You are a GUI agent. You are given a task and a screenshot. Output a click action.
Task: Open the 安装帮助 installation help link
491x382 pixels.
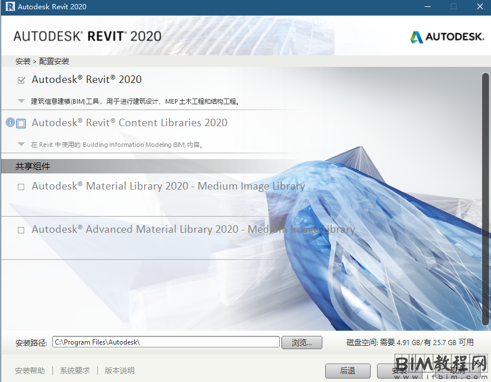30,370
